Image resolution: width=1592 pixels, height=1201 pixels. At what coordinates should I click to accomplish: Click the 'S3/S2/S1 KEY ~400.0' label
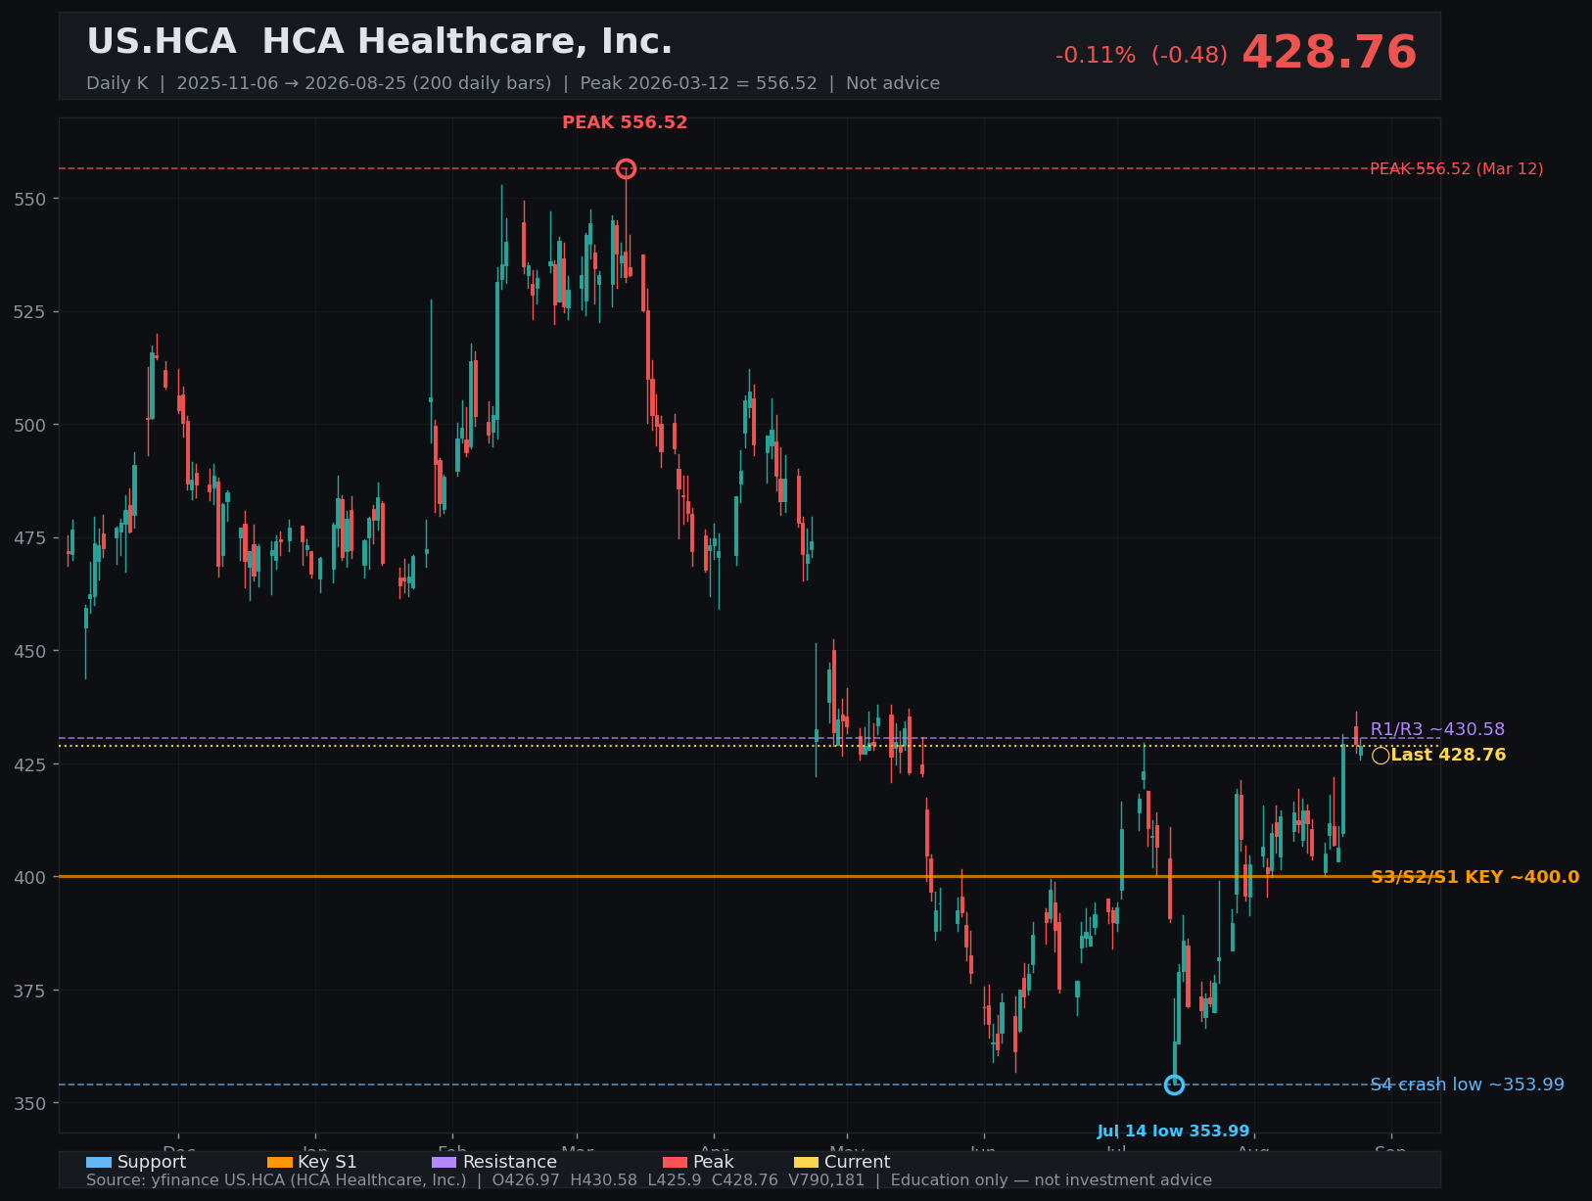(1475, 878)
